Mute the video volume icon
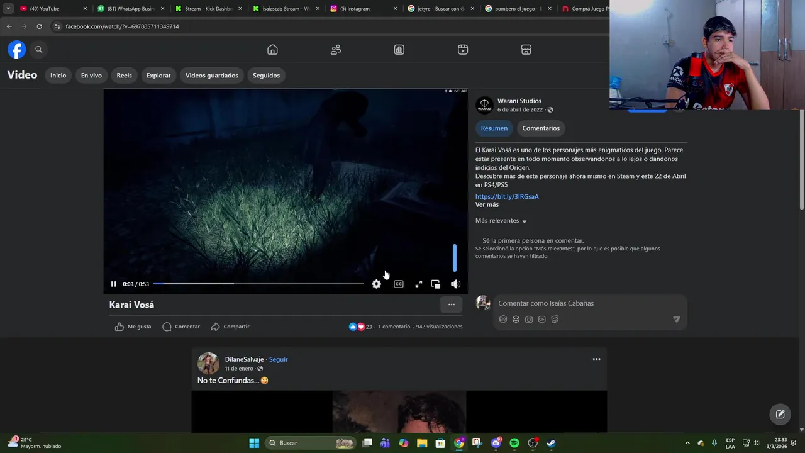 (455, 284)
